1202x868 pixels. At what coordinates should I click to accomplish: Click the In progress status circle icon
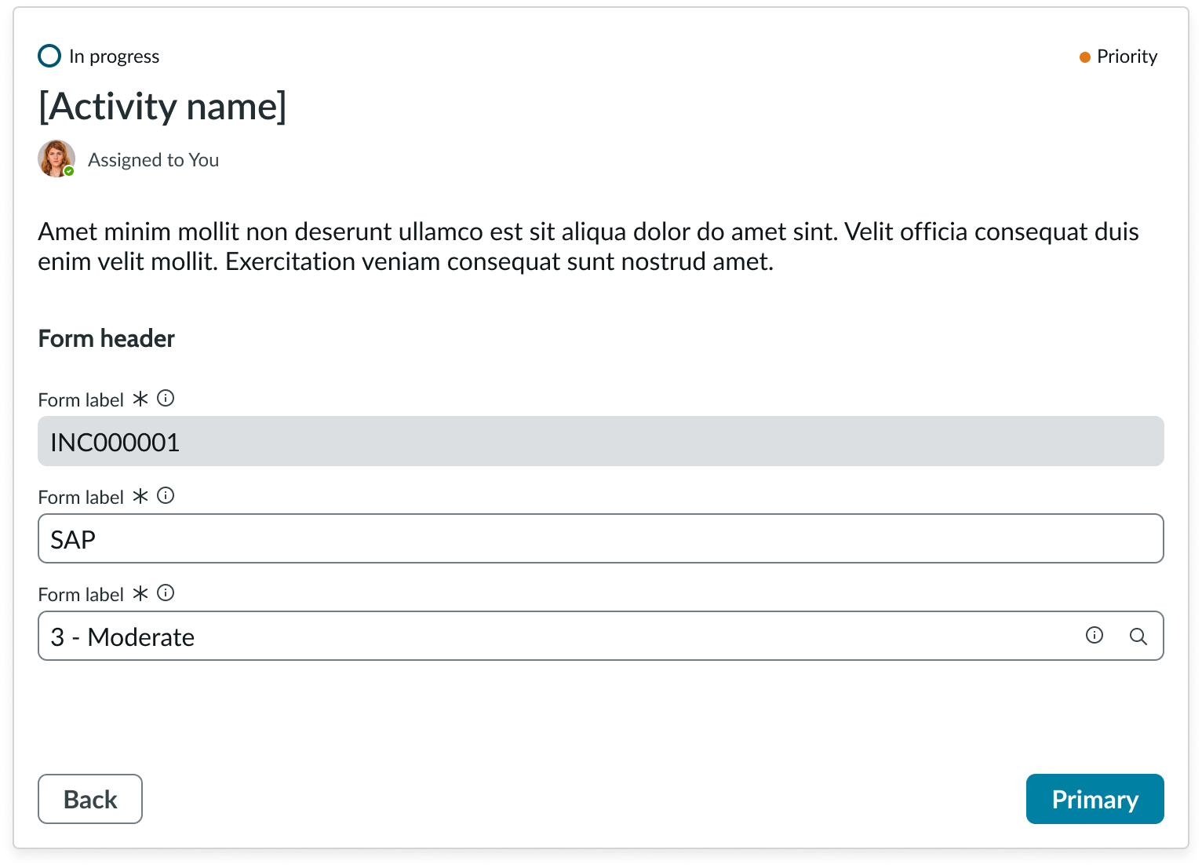click(49, 57)
